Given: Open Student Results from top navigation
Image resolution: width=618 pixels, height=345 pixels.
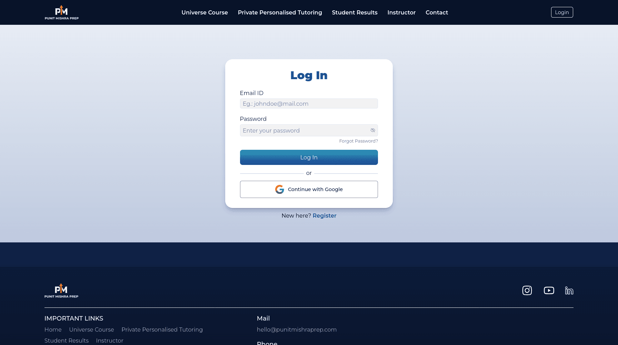Looking at the screenshot, I should point(355,12).
